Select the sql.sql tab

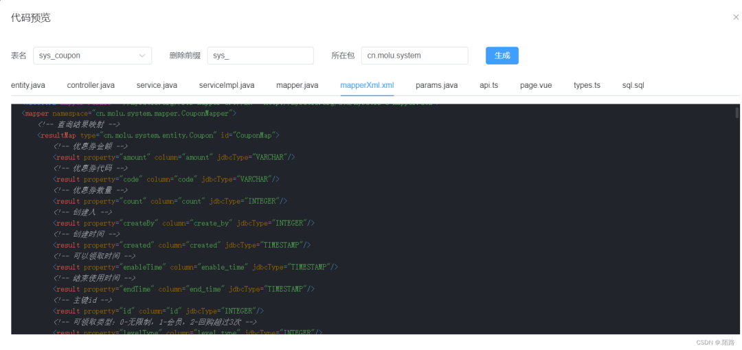tap(633, 85)
